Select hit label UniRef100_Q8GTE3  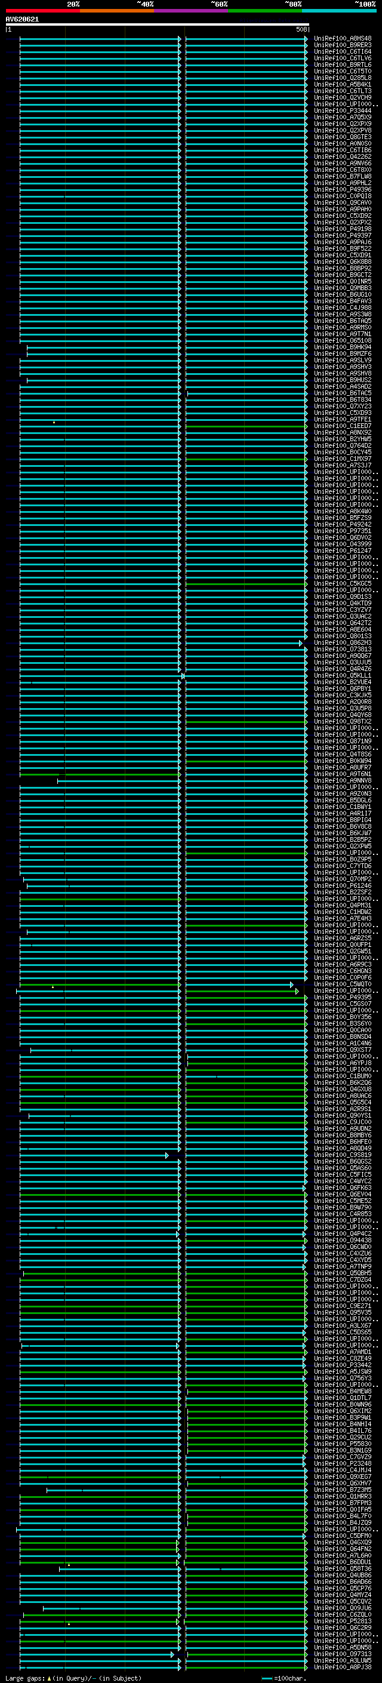(x=343, y=137)
